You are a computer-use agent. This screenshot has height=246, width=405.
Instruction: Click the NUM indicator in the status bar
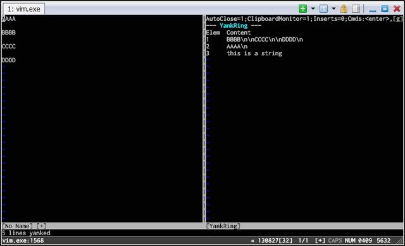pyautogui.click(x=350, y=240)
